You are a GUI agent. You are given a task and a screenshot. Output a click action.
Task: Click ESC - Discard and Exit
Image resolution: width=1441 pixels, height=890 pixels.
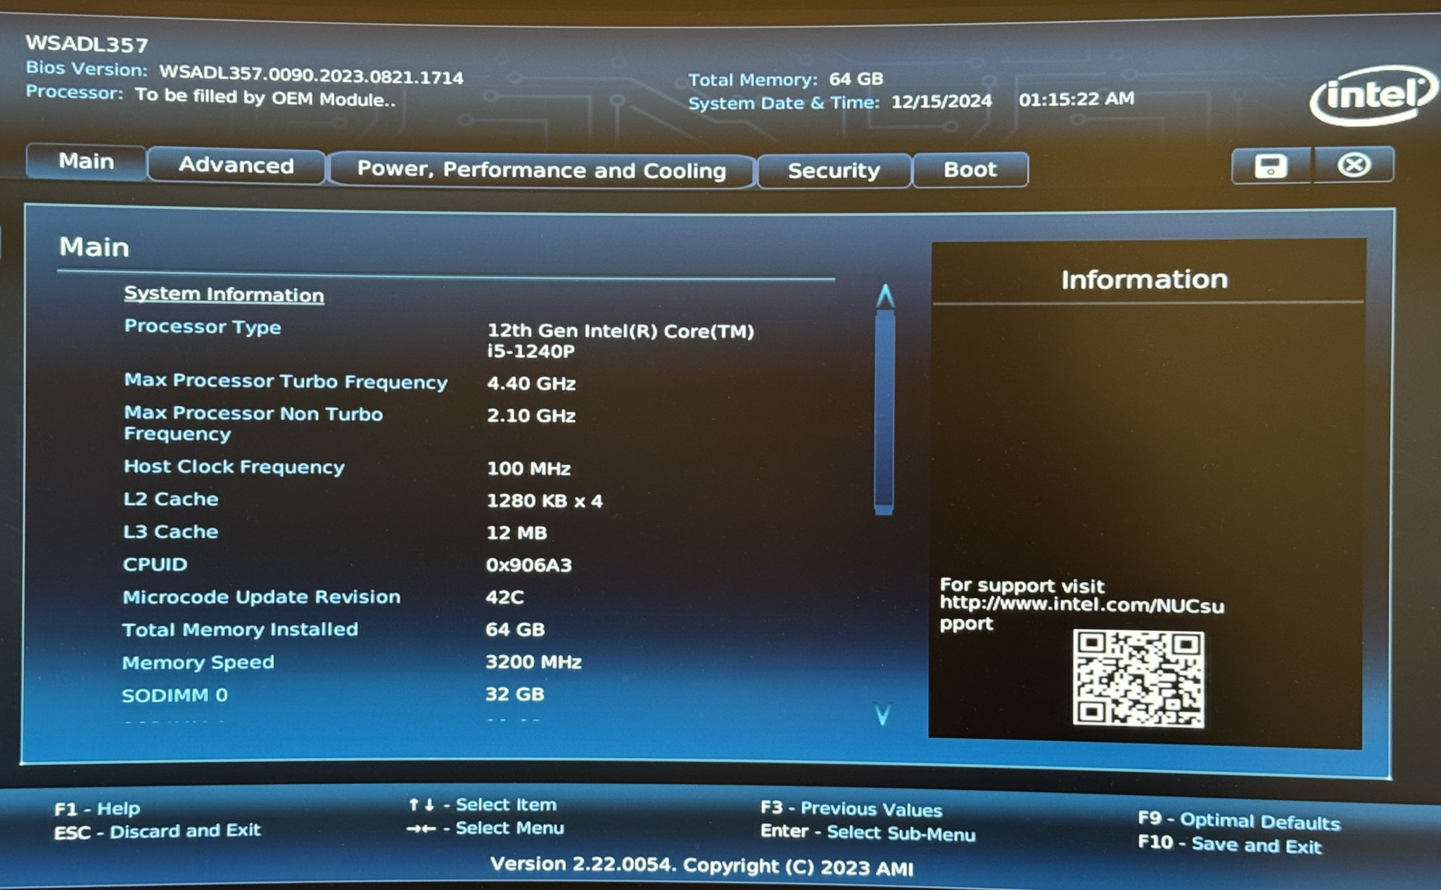[157, 831]
